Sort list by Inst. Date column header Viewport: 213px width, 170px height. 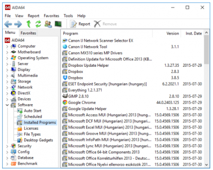pos(192,33)
